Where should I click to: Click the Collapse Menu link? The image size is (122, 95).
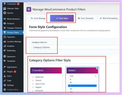(13, 90)
